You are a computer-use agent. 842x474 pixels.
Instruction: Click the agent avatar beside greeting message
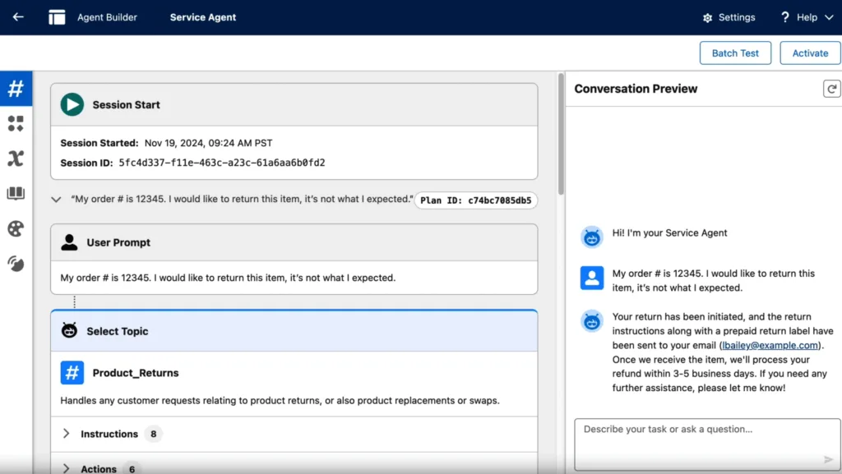click(x=592, y=237)
